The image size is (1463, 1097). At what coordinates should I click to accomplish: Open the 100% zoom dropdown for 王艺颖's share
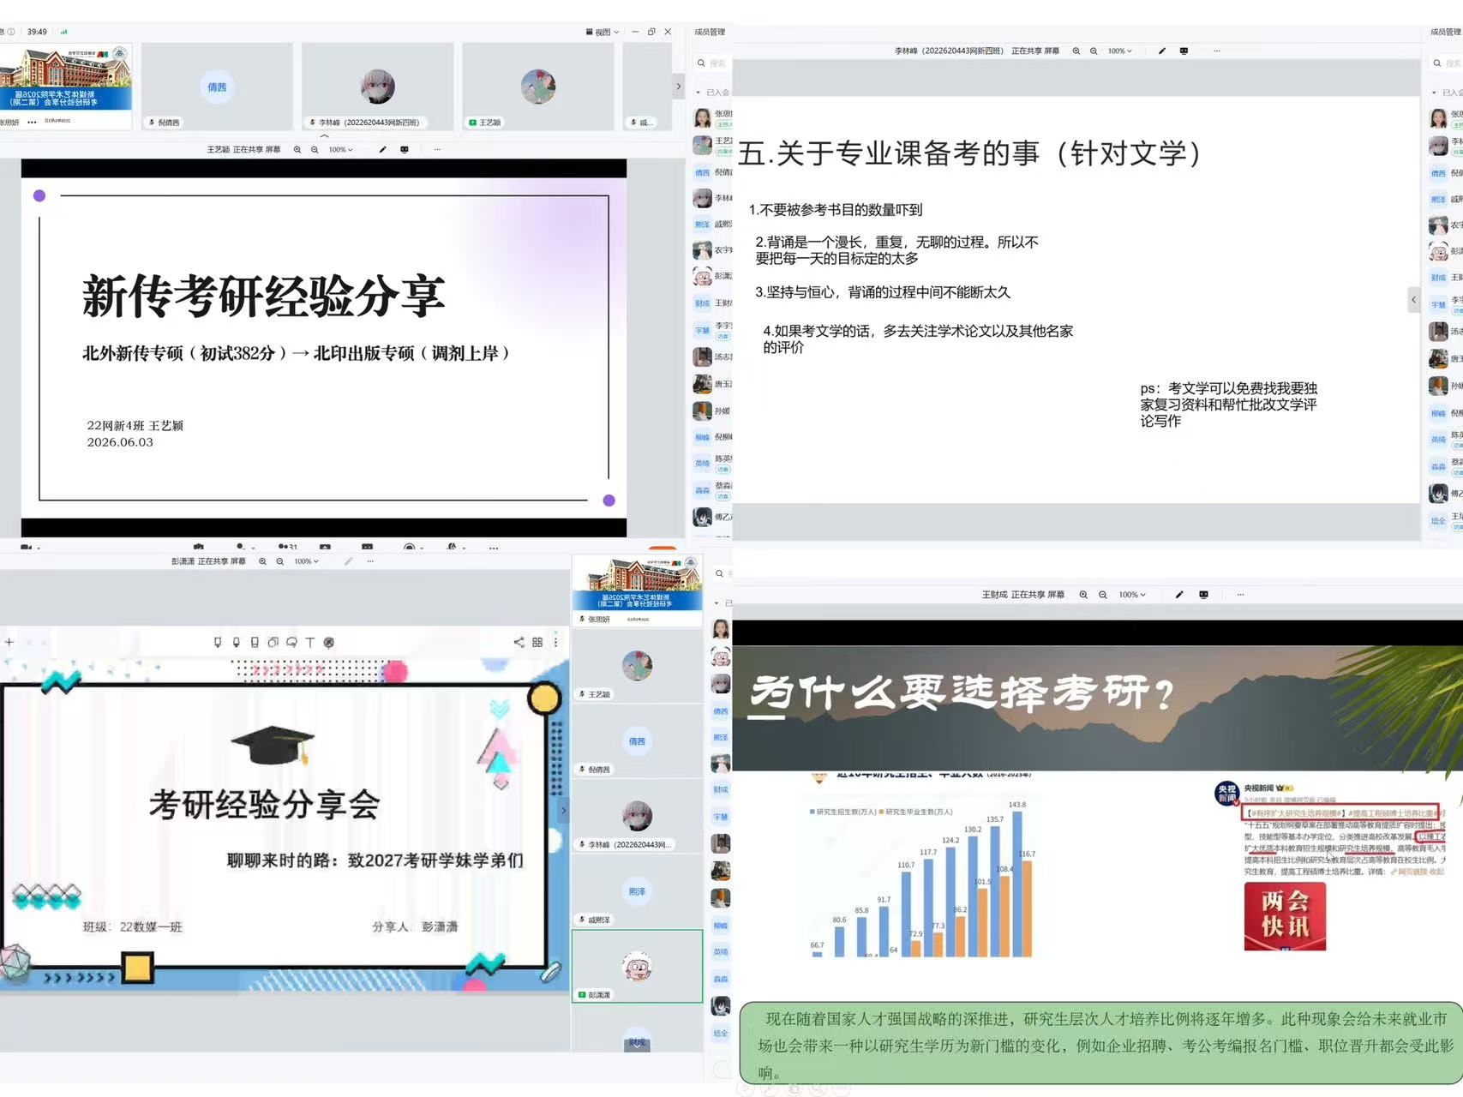(341, 149)
